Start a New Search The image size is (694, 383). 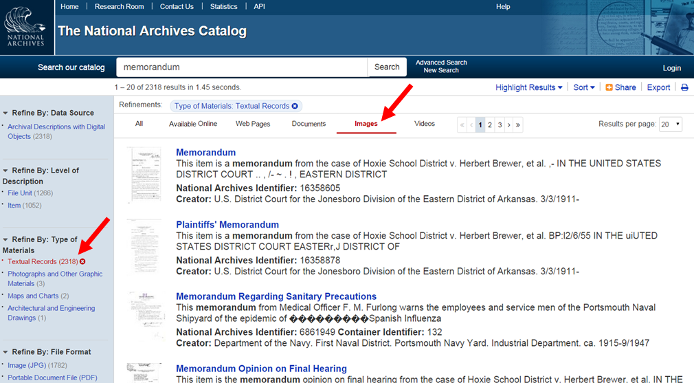pos(441,70)
